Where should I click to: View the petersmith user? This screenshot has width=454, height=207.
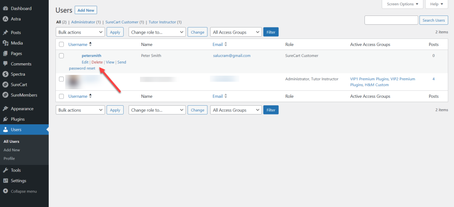coord(110,62)
